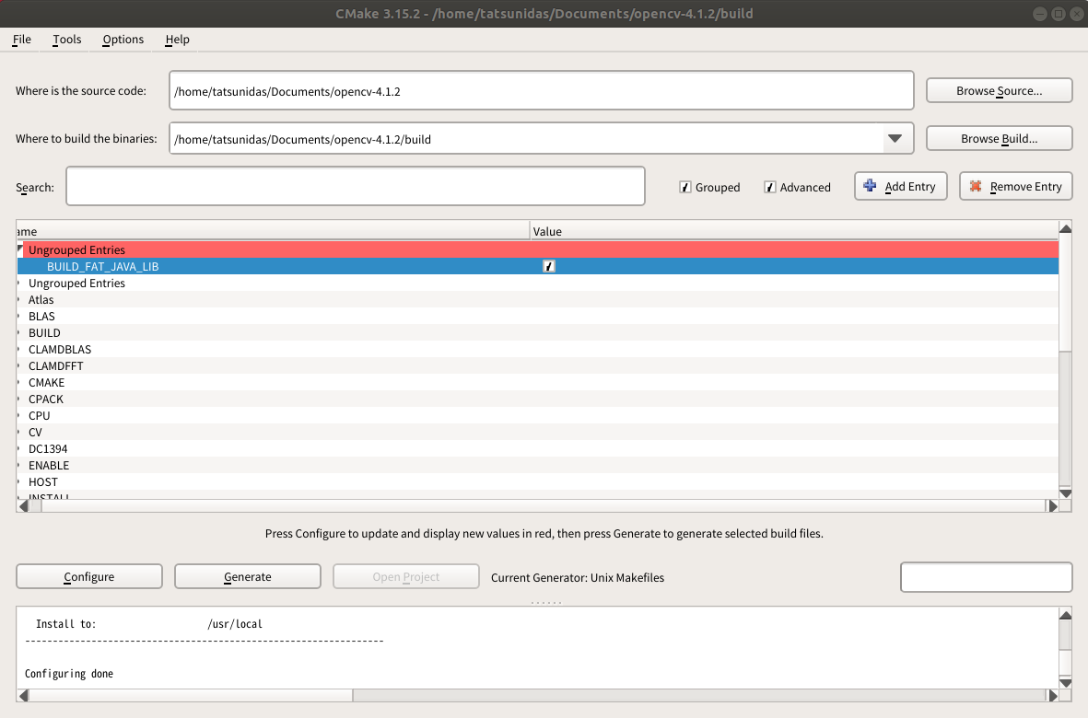Expand the BUILD group
Screen dimensions: 1088x718
tap(18, 332)
